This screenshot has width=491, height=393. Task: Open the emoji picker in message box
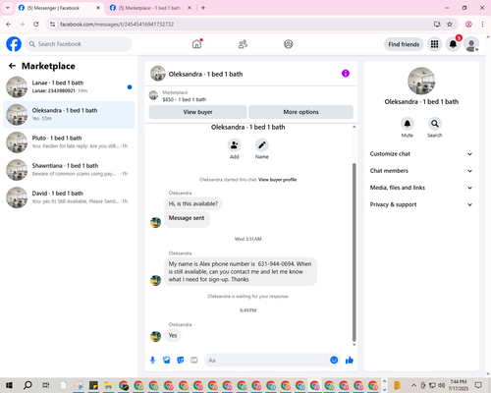pos(334,361)
